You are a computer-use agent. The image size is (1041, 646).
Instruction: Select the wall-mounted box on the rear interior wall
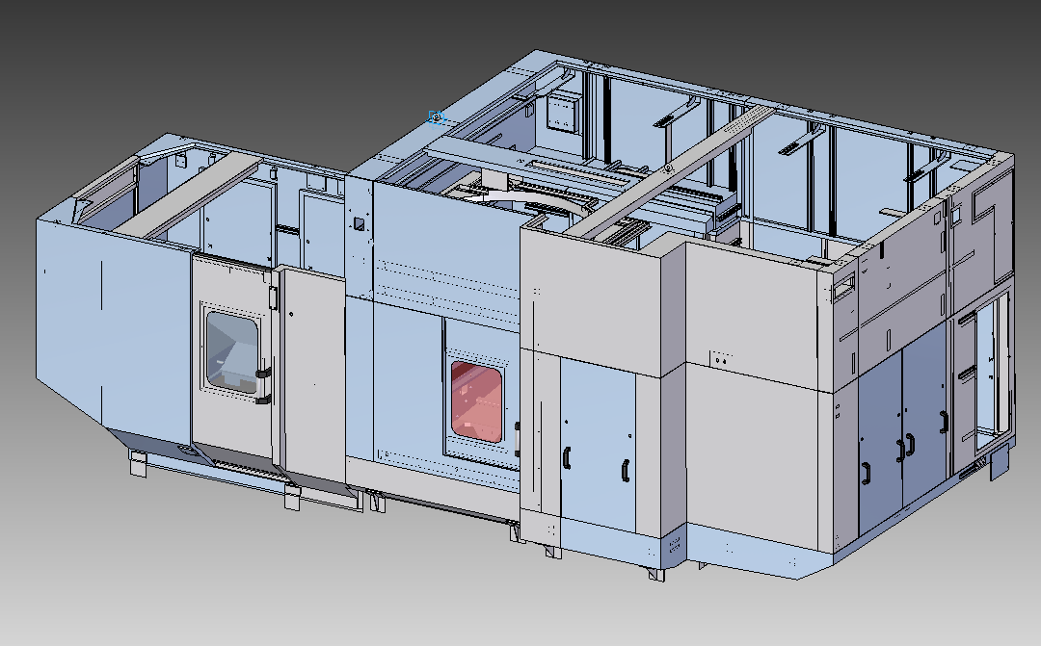(559, 114)
